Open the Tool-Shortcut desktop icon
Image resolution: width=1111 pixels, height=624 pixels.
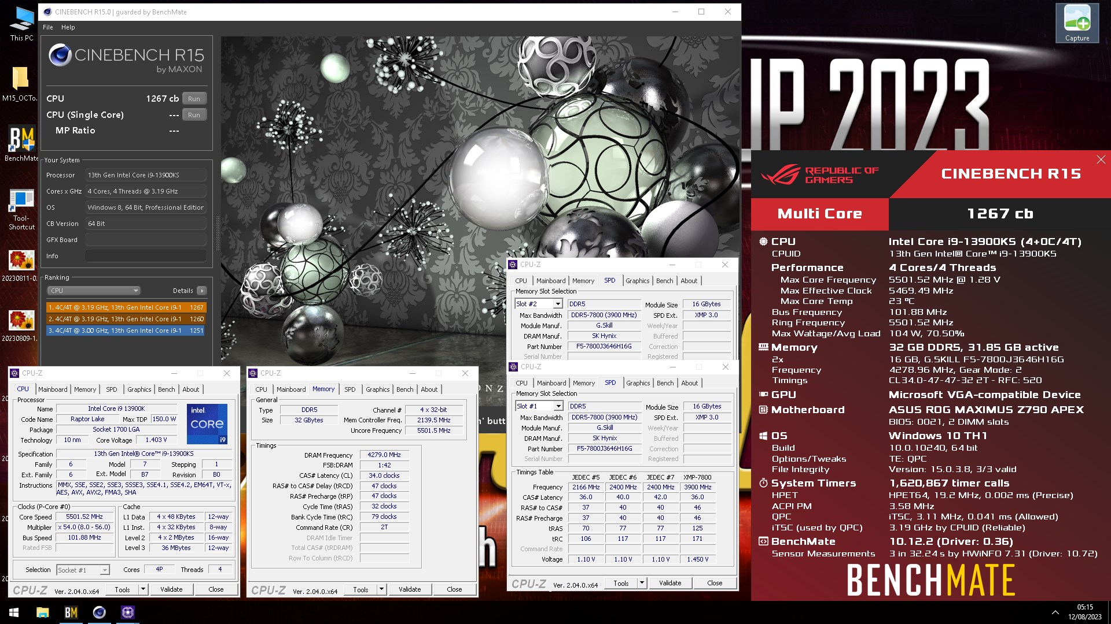[x=21, y=210]
